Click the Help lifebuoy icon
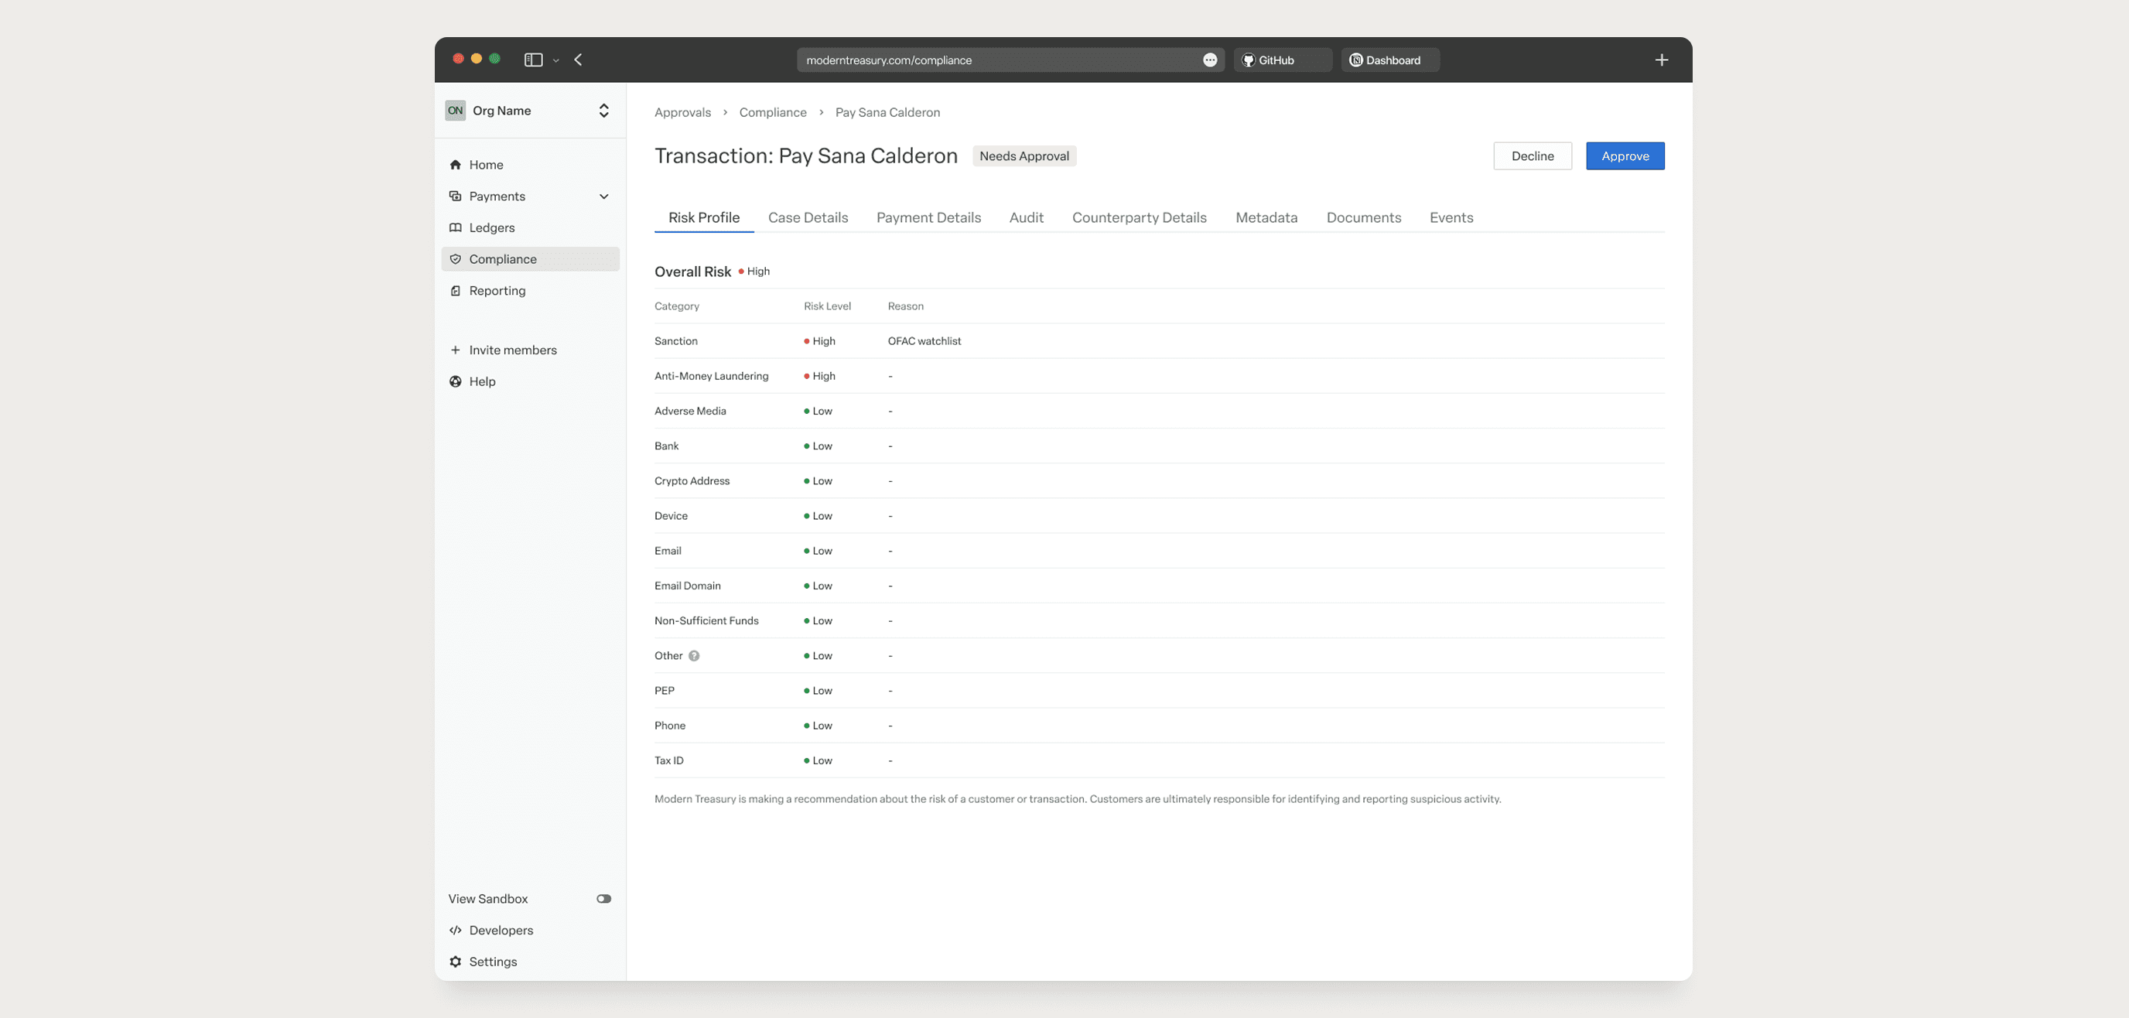The image size is (2129, 1018). click(x=456, y=381)
